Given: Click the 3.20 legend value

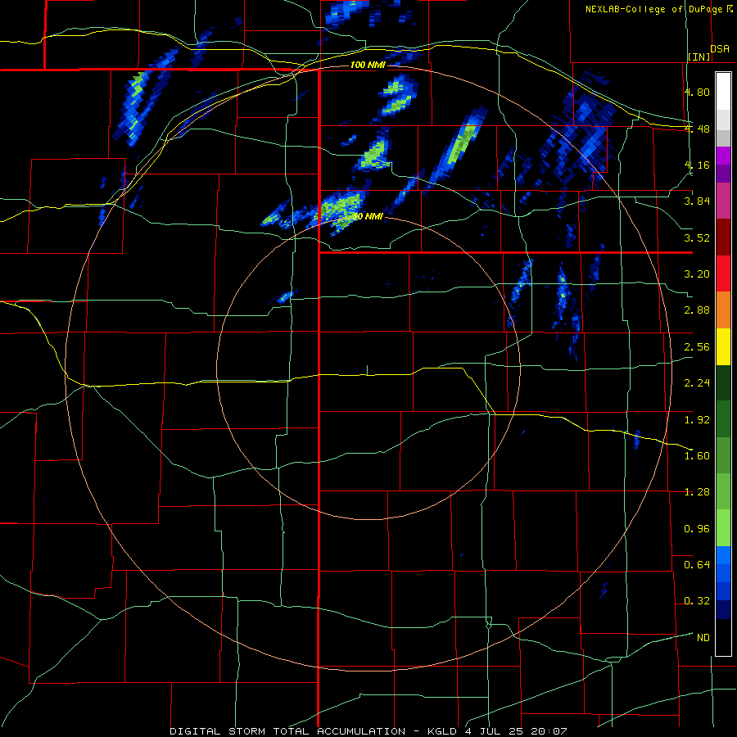Looking at the screenshot, I should tap(697, 274).
